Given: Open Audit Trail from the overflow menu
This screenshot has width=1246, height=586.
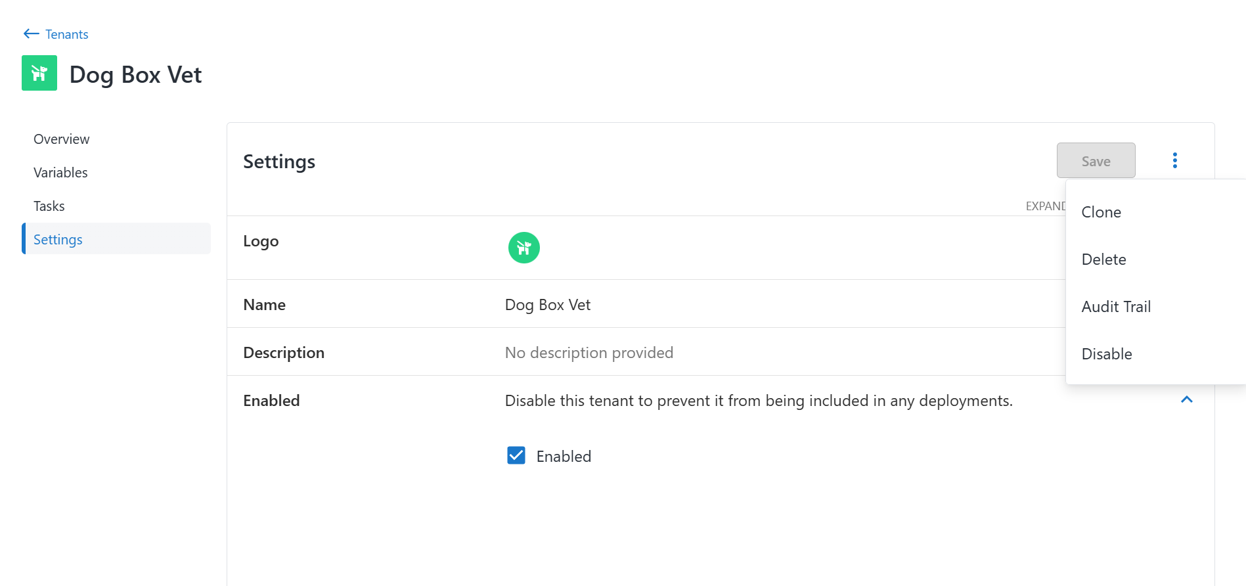Looking at the screenshot, I should (1116, 306).
